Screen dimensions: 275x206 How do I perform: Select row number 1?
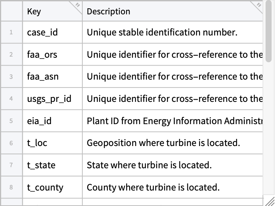coord(11,32)
